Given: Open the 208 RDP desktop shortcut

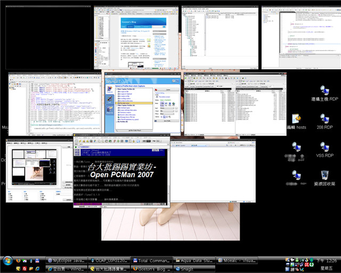Looking at the screenshot, I should click(x=324, y=122).
